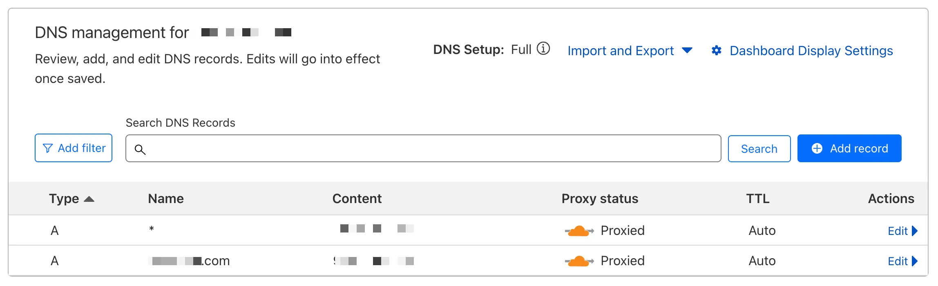Expand Edit for the .com A record
The image size is (938, 286).
(x=902, y=261)
